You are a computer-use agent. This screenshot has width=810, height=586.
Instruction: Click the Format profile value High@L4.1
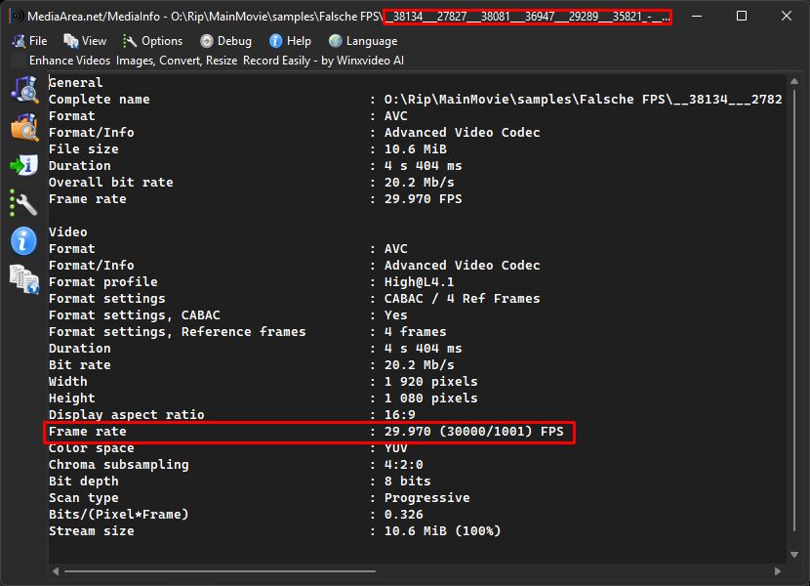pos(419,282)
